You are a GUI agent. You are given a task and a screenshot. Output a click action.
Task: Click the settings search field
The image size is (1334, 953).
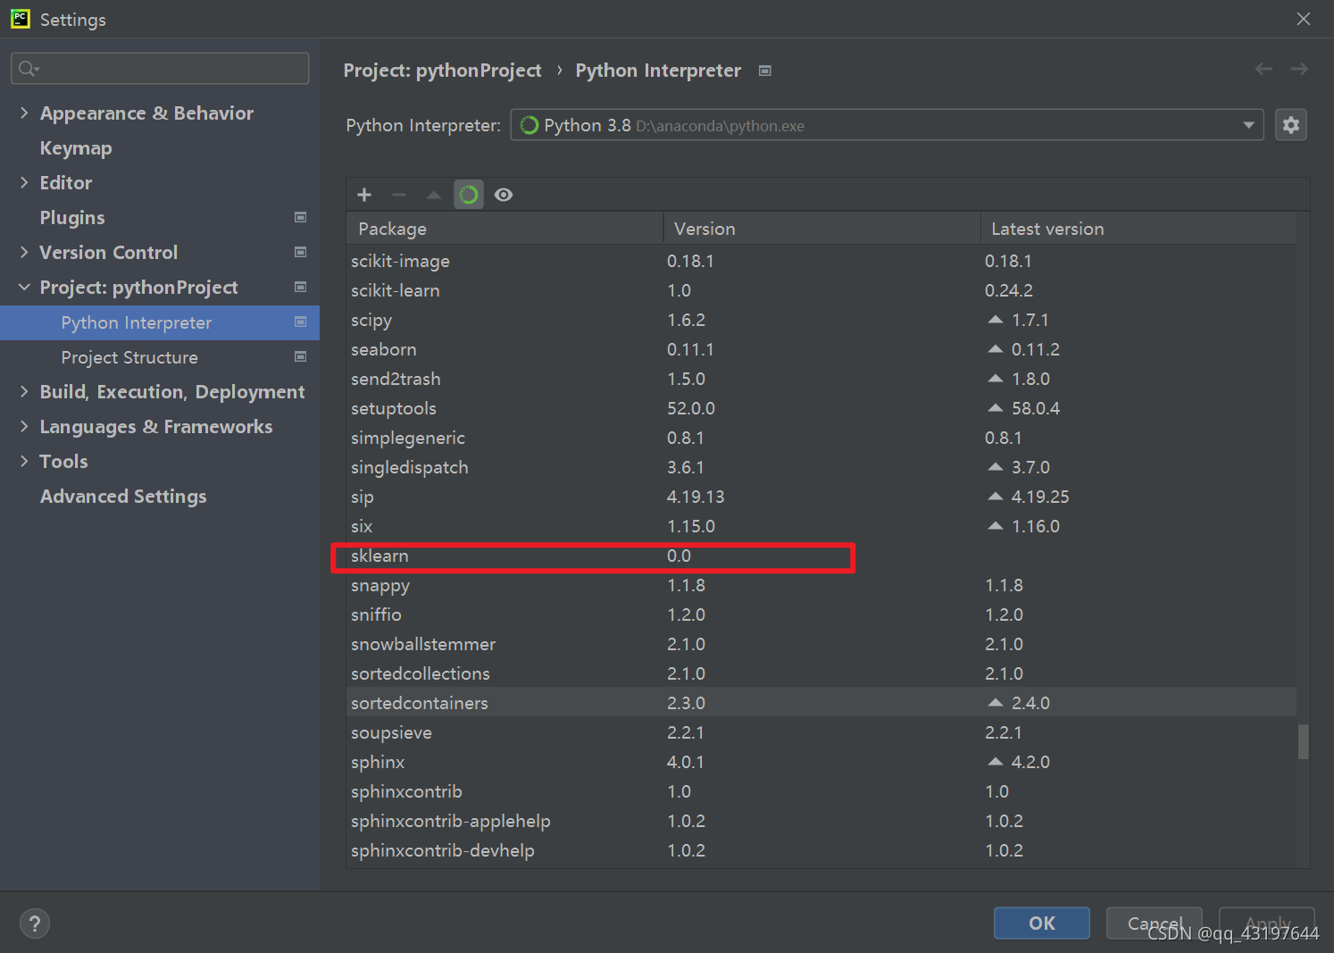(x=160, y=69)
